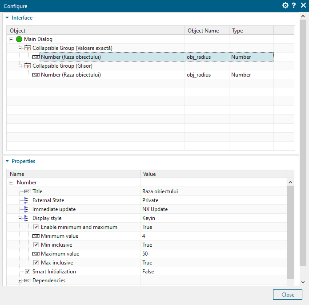Close the Configure dialog with X
This screenshot has height=305, width=309.
point(303,5)
